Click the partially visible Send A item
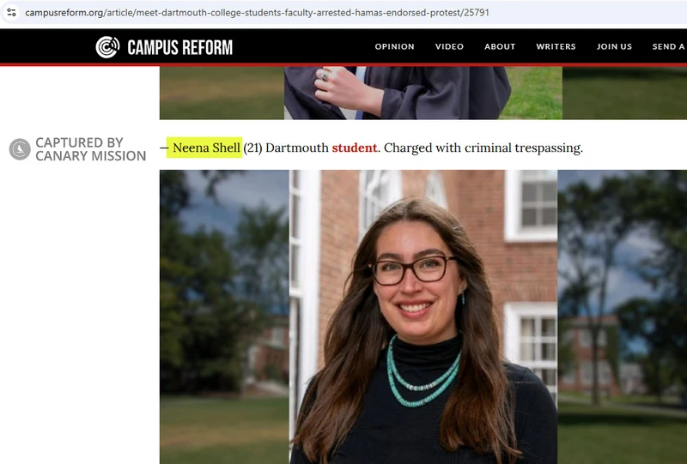 coord(669,46)
